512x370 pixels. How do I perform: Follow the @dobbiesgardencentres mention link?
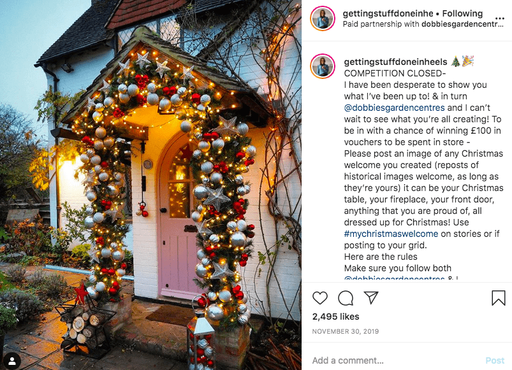tap(394, 108)
